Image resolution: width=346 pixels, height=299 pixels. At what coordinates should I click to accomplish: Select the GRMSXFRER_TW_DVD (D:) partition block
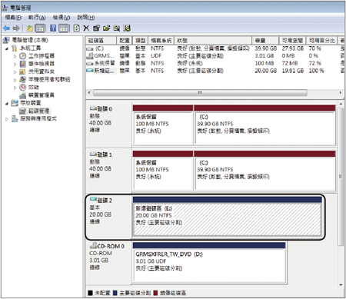[x=209, y=262]
